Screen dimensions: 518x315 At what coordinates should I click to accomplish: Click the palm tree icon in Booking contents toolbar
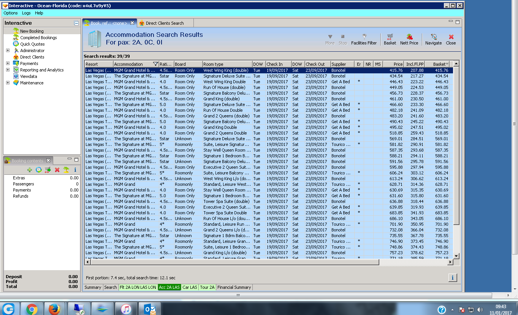tap(66, 170)
